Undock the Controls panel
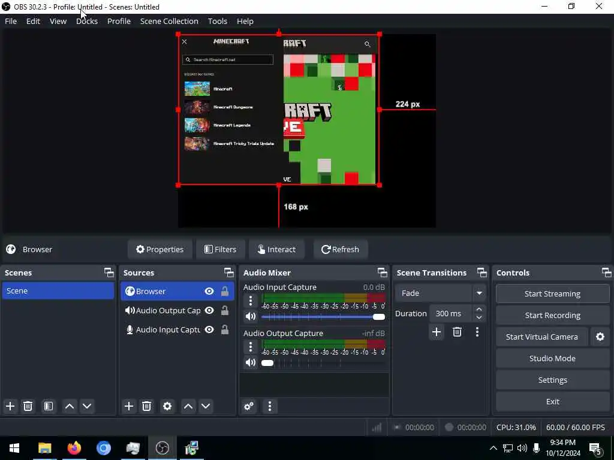The width and height of the screenshot is (614, 460). (x=606, y=273)
